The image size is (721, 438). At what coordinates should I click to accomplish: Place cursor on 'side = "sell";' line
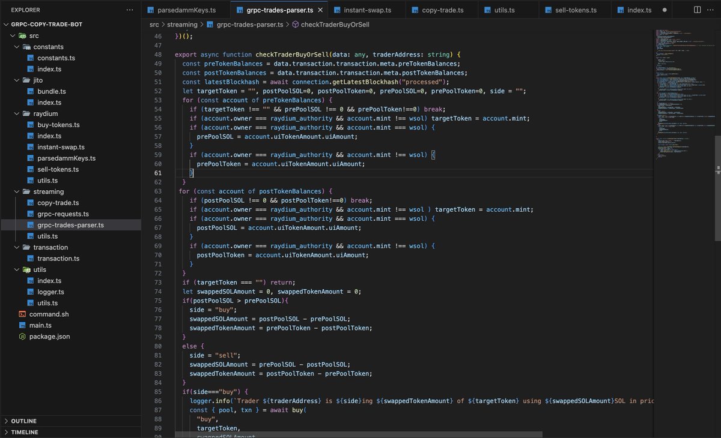215,355
